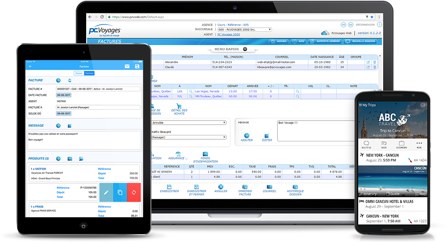Click the search magnifier next to LAS
The height and width of the screenshot is (243, 448).
191,92
